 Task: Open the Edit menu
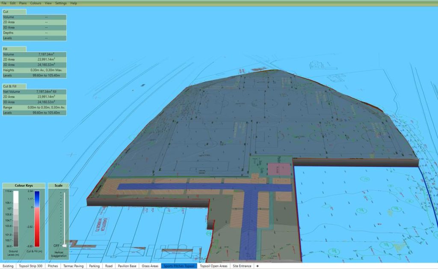13,3
